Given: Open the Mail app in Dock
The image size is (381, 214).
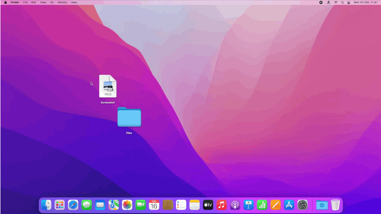Looking at the screenshot, I should click(100, 205).
